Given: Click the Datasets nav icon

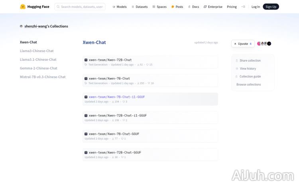Looking at the screenshot, I should (133, 7).
